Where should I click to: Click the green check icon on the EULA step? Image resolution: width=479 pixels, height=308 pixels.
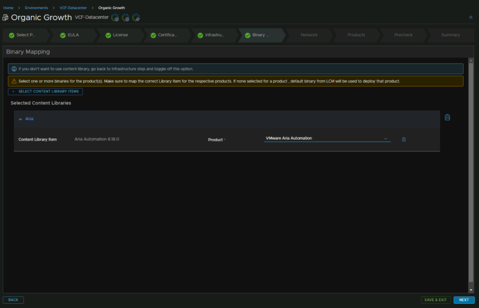tap(63, 36)
